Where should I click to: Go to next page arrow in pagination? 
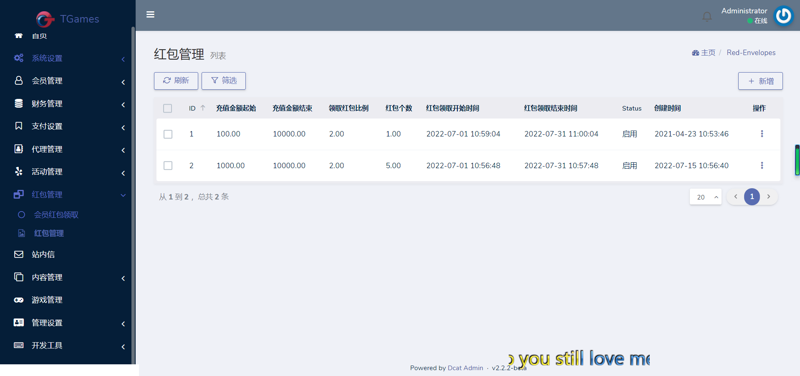click(x=768, y=197)
